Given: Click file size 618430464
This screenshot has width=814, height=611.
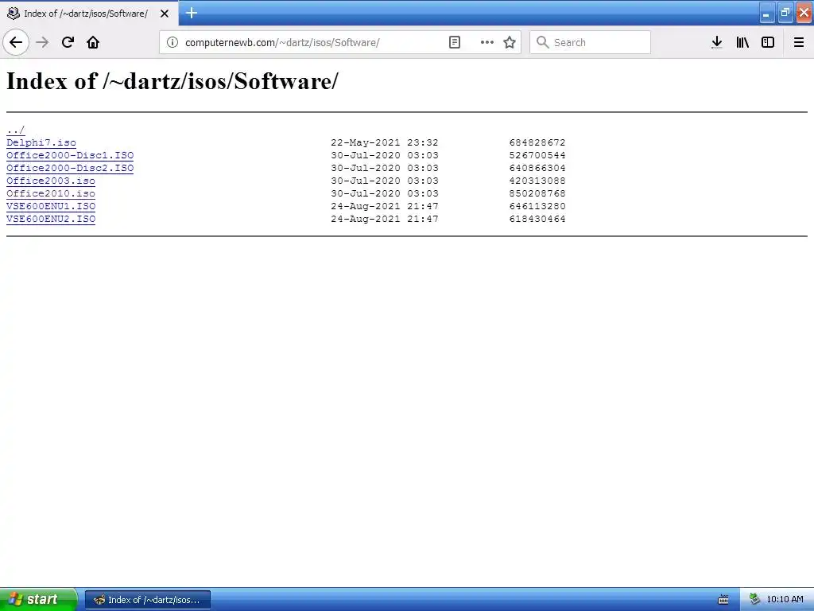Looking at the screenshot, I should (537, 219).
